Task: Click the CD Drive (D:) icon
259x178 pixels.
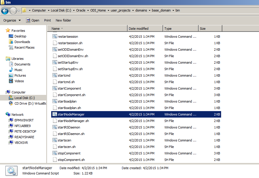Action: pyautogui.click(x=11, y=103)
